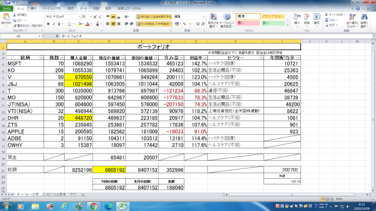Viewport: 376px width, 211px height.
Task: Apply the 良い (Good) cell style
Action: (273, 23)
